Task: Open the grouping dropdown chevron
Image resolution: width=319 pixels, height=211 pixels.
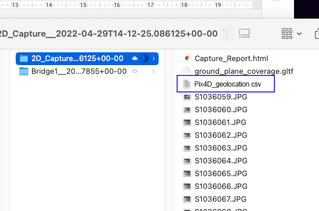Action: pyautogui.click(x=299, y=34)
